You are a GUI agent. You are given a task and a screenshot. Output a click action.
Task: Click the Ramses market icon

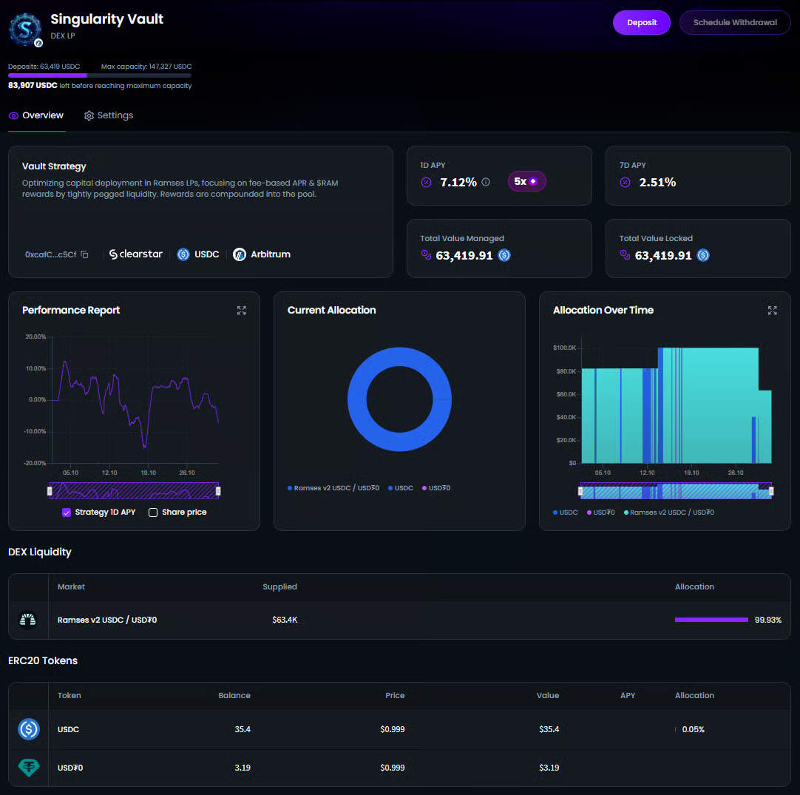[27, 620]
